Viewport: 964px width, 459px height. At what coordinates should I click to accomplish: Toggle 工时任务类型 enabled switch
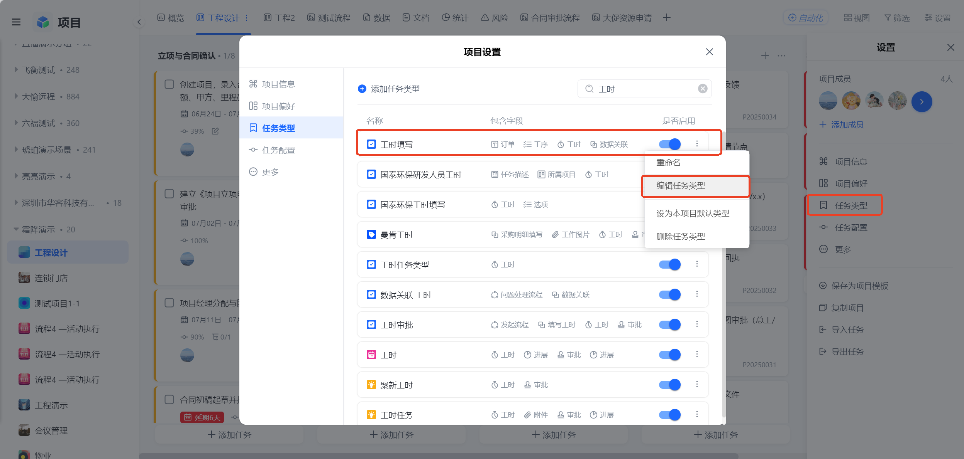click(x=670, y=264)
